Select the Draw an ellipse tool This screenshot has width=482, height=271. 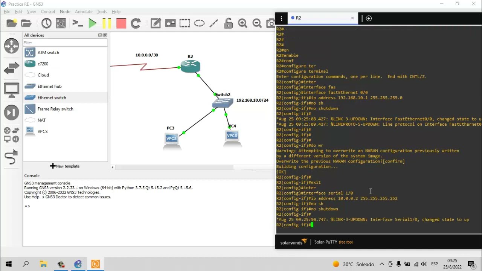(x=199, y=23)
